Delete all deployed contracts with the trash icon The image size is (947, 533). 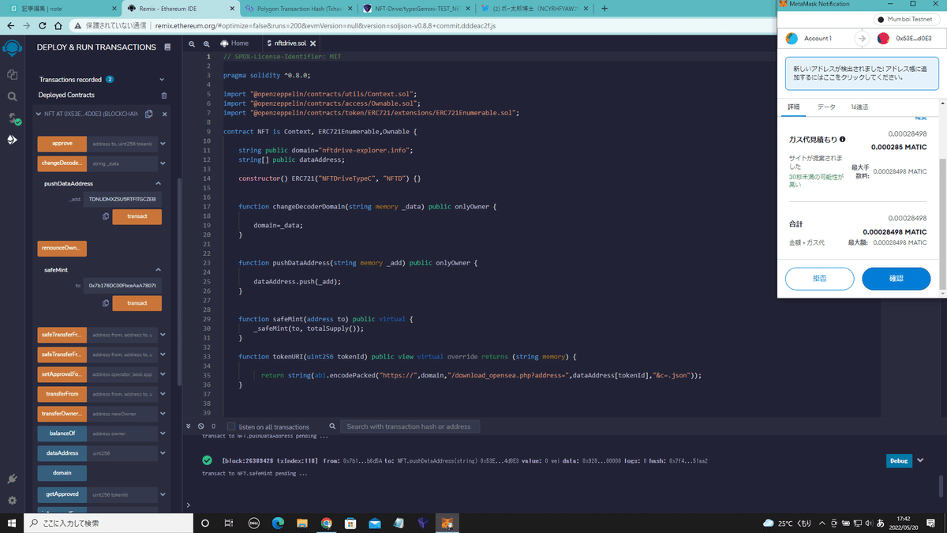click(x=164, y=96)
